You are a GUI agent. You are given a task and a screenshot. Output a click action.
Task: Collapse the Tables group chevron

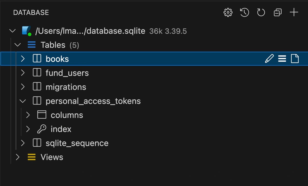[x=17, y=45]
